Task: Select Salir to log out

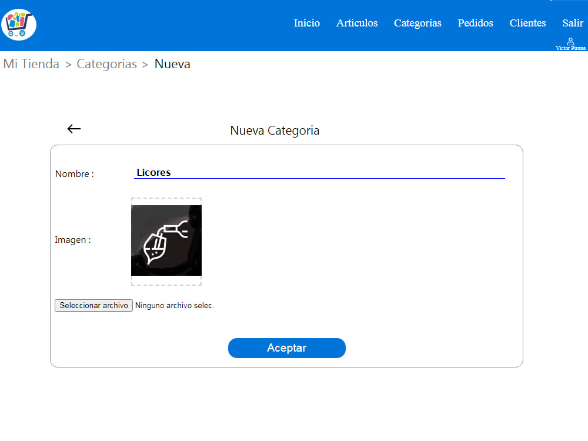Action: click(573, 23)
